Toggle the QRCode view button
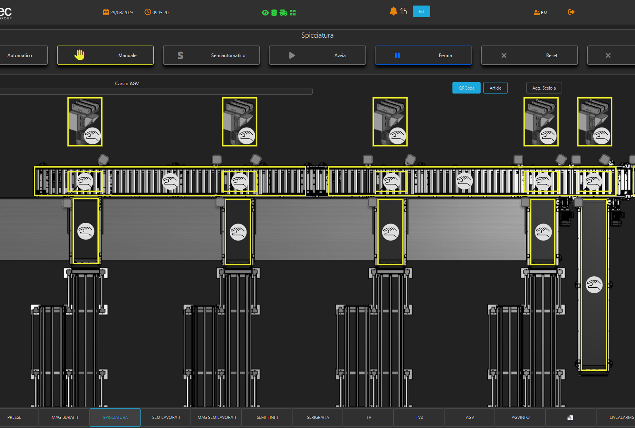Screen dimensions: 635x428 [466, 88]
